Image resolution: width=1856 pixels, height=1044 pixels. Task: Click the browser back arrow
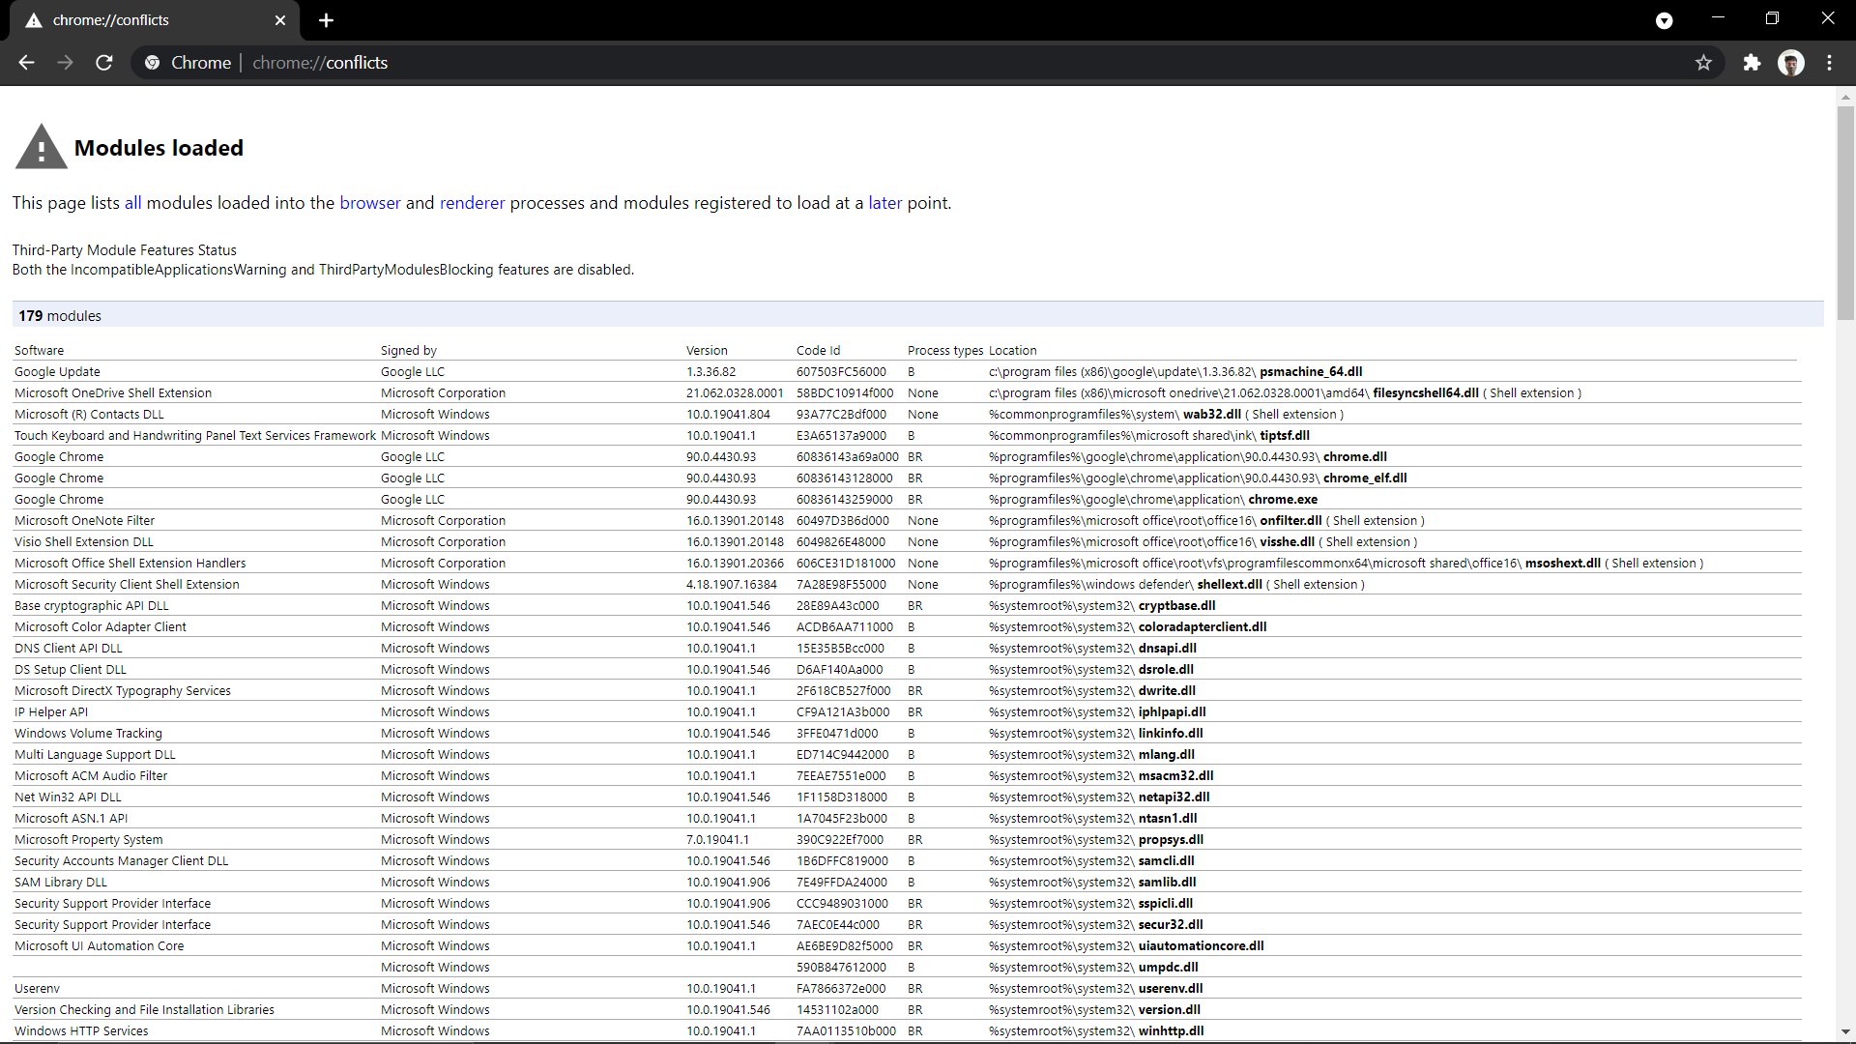26,63
